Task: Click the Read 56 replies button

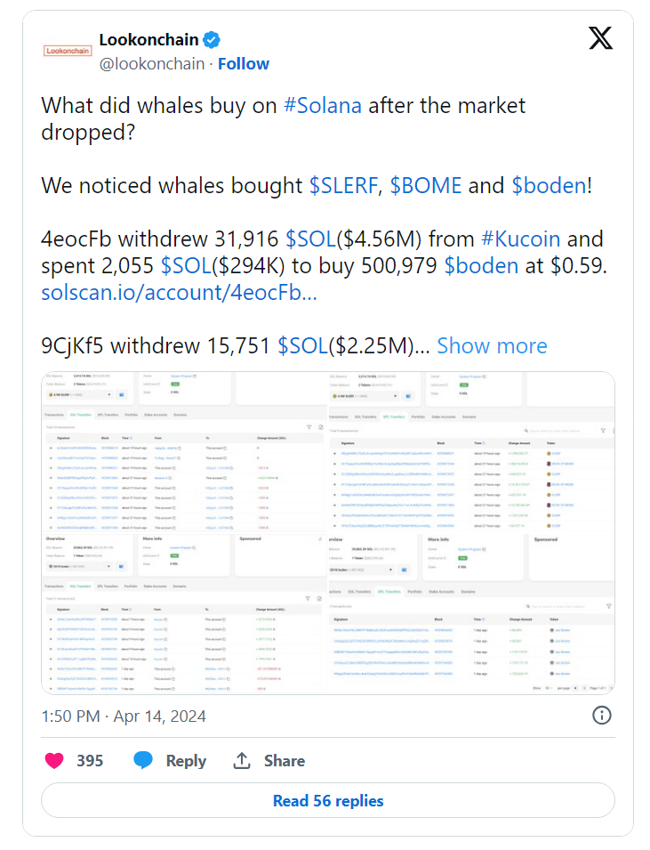Action: [x=328, y=801]
